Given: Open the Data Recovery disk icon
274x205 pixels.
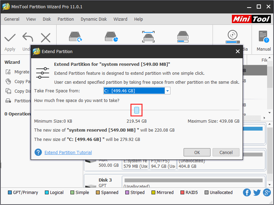Looking at the screenshot, I should [x=75, y=37].
